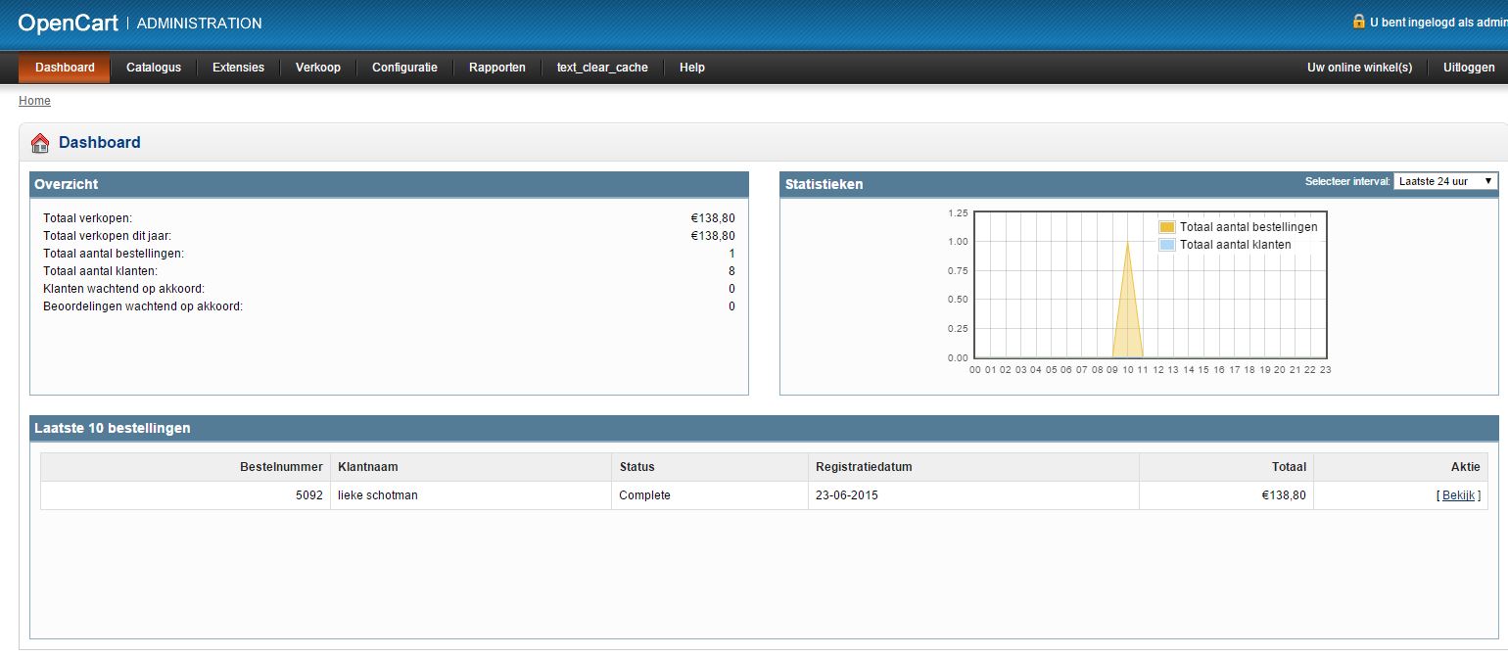Click Totaal aantal klanten overview label
The width and height of the screenshot is (1508, 657).
pos(100,271)
